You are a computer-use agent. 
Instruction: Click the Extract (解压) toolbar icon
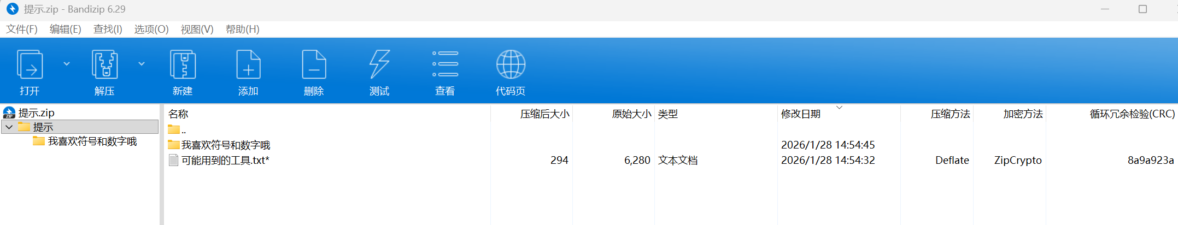104,66
